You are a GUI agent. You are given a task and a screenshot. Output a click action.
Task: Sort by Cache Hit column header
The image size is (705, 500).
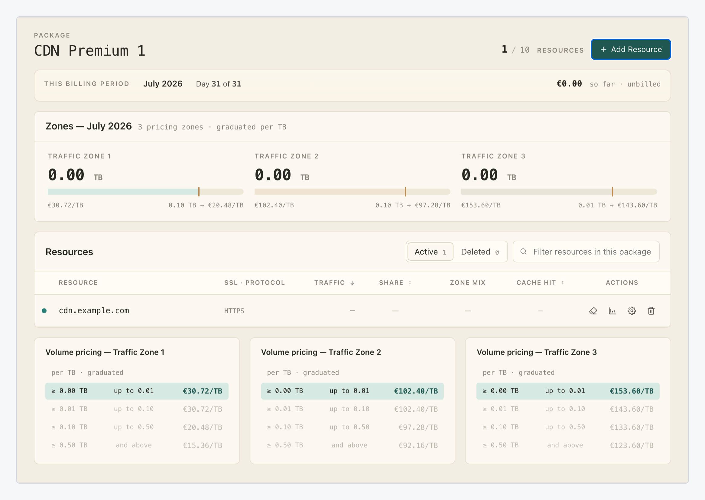click(x=540, y=283)
